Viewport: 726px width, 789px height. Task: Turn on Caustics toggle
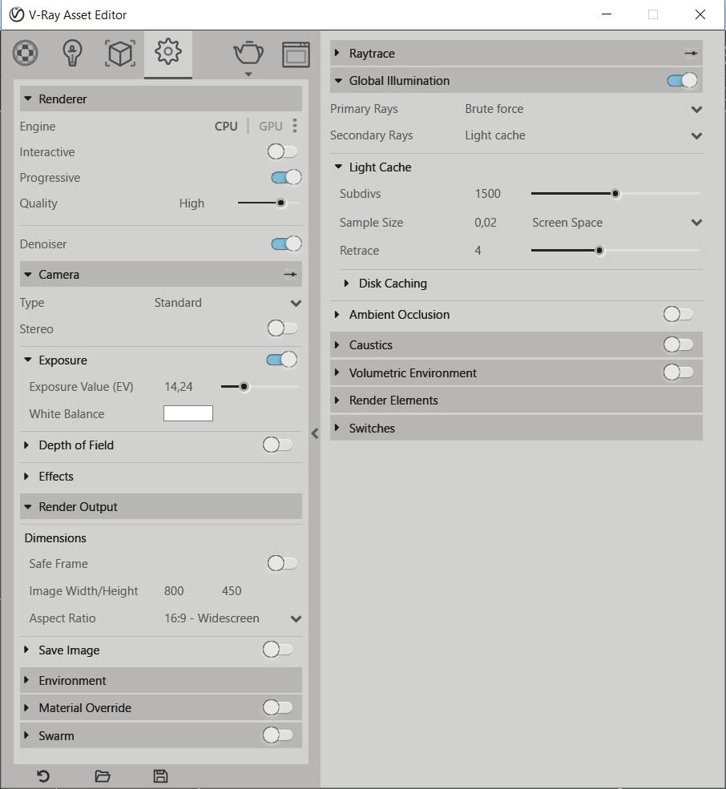(678, 344)
